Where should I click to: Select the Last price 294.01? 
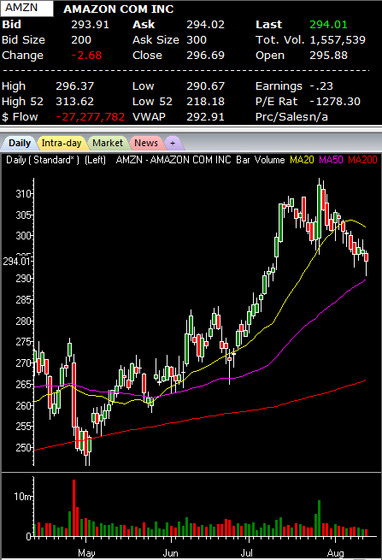coord(328,24)
